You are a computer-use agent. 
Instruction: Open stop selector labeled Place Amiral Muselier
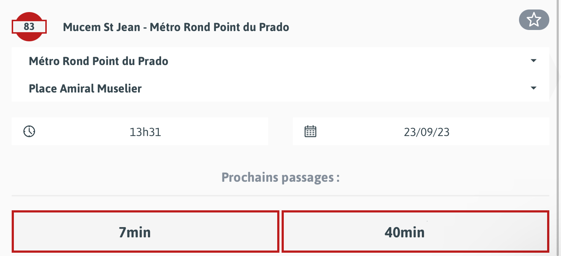tap(85, 89)
